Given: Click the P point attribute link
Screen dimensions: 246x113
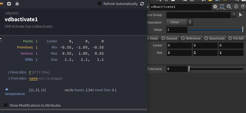Looking at the screenshot, I should 30,72.
